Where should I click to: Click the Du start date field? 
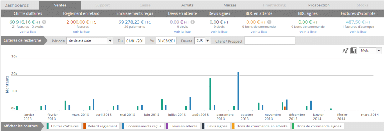(x=135, y=41)
